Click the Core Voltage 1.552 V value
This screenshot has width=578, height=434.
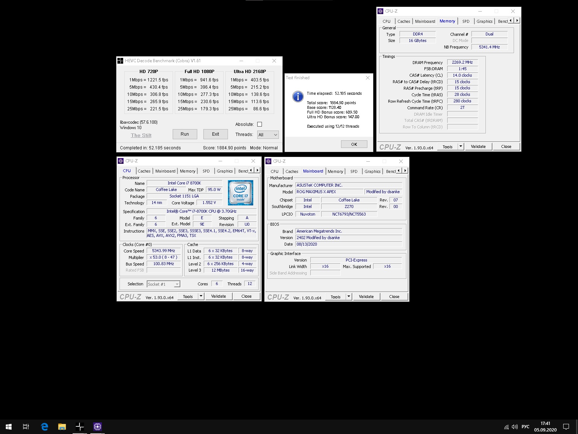click(x=209, y=203)
